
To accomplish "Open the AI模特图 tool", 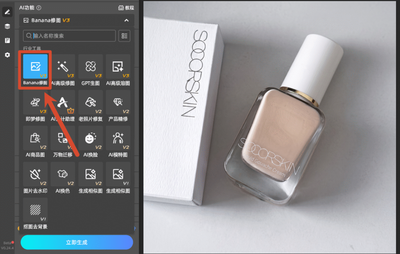I will click(x=118, y=141).
